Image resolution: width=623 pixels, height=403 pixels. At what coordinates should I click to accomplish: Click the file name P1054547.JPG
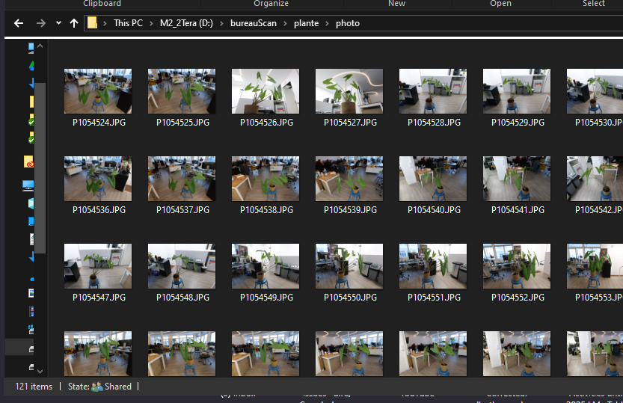click(x=99, y=298)
